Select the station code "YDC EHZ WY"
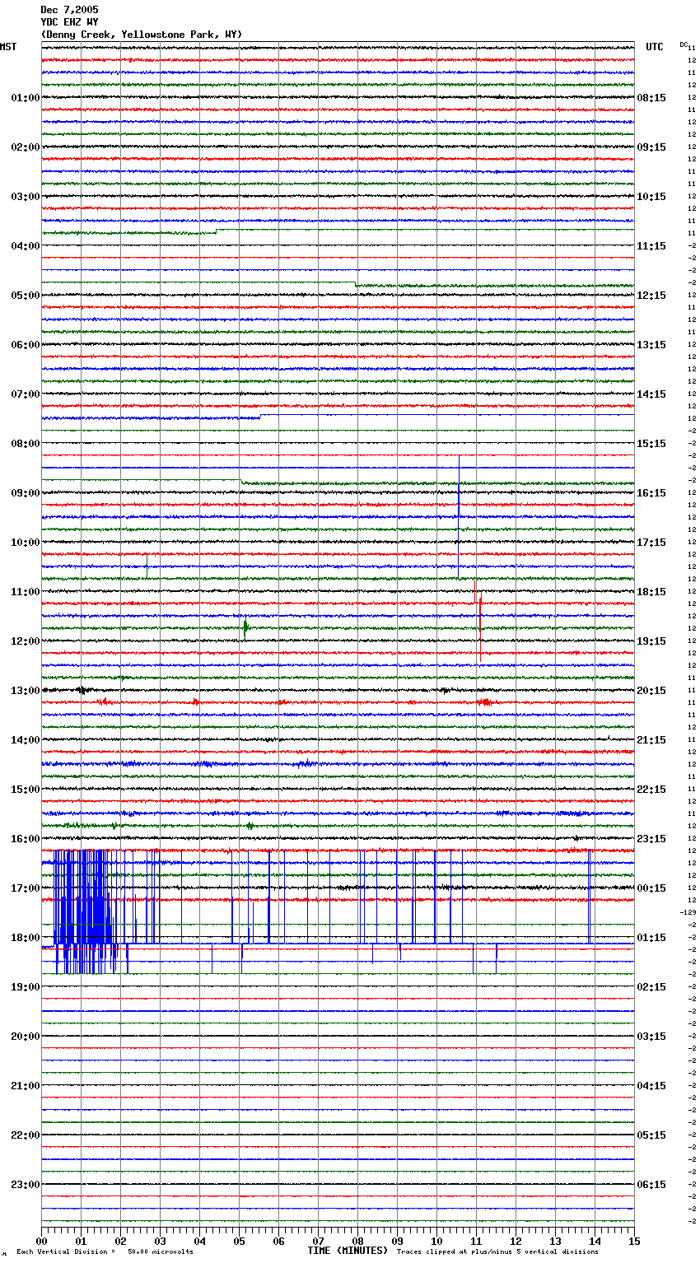This screenshot has height=1263, width=700. (x=69, y=22)
